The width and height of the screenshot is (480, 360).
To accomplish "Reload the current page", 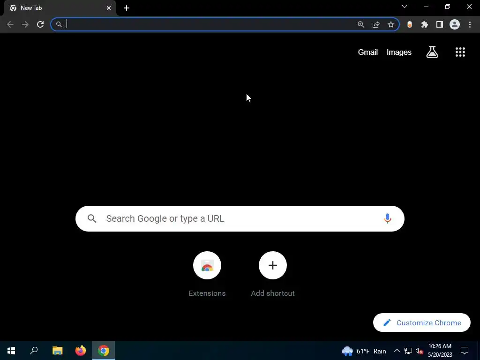I will coord(40,24).
